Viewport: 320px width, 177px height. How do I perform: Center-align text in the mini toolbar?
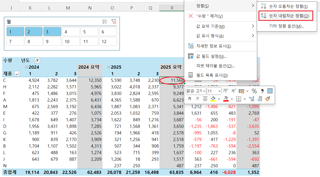point(205,99)
